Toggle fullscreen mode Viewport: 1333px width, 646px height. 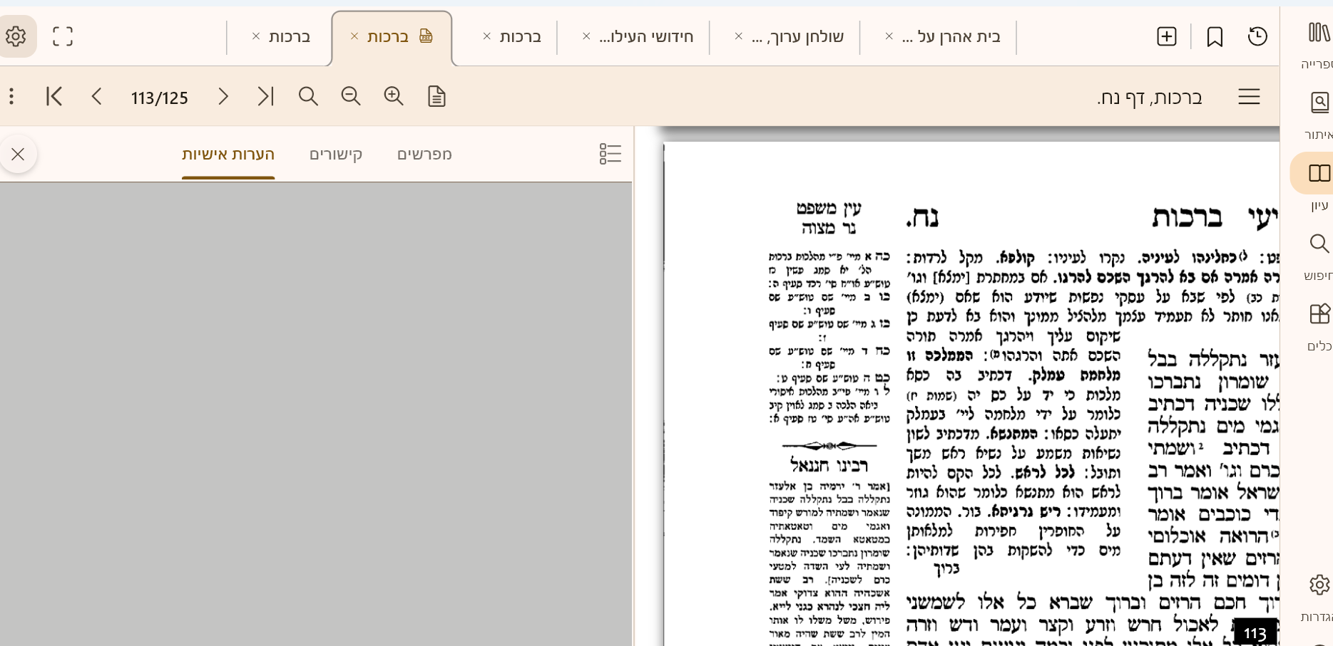pos(63,36)
